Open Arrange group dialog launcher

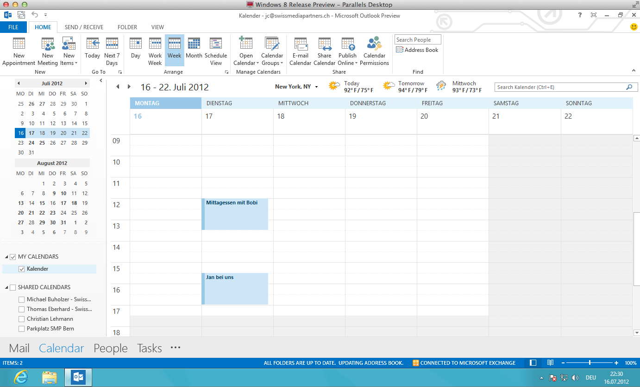(227, 72)
